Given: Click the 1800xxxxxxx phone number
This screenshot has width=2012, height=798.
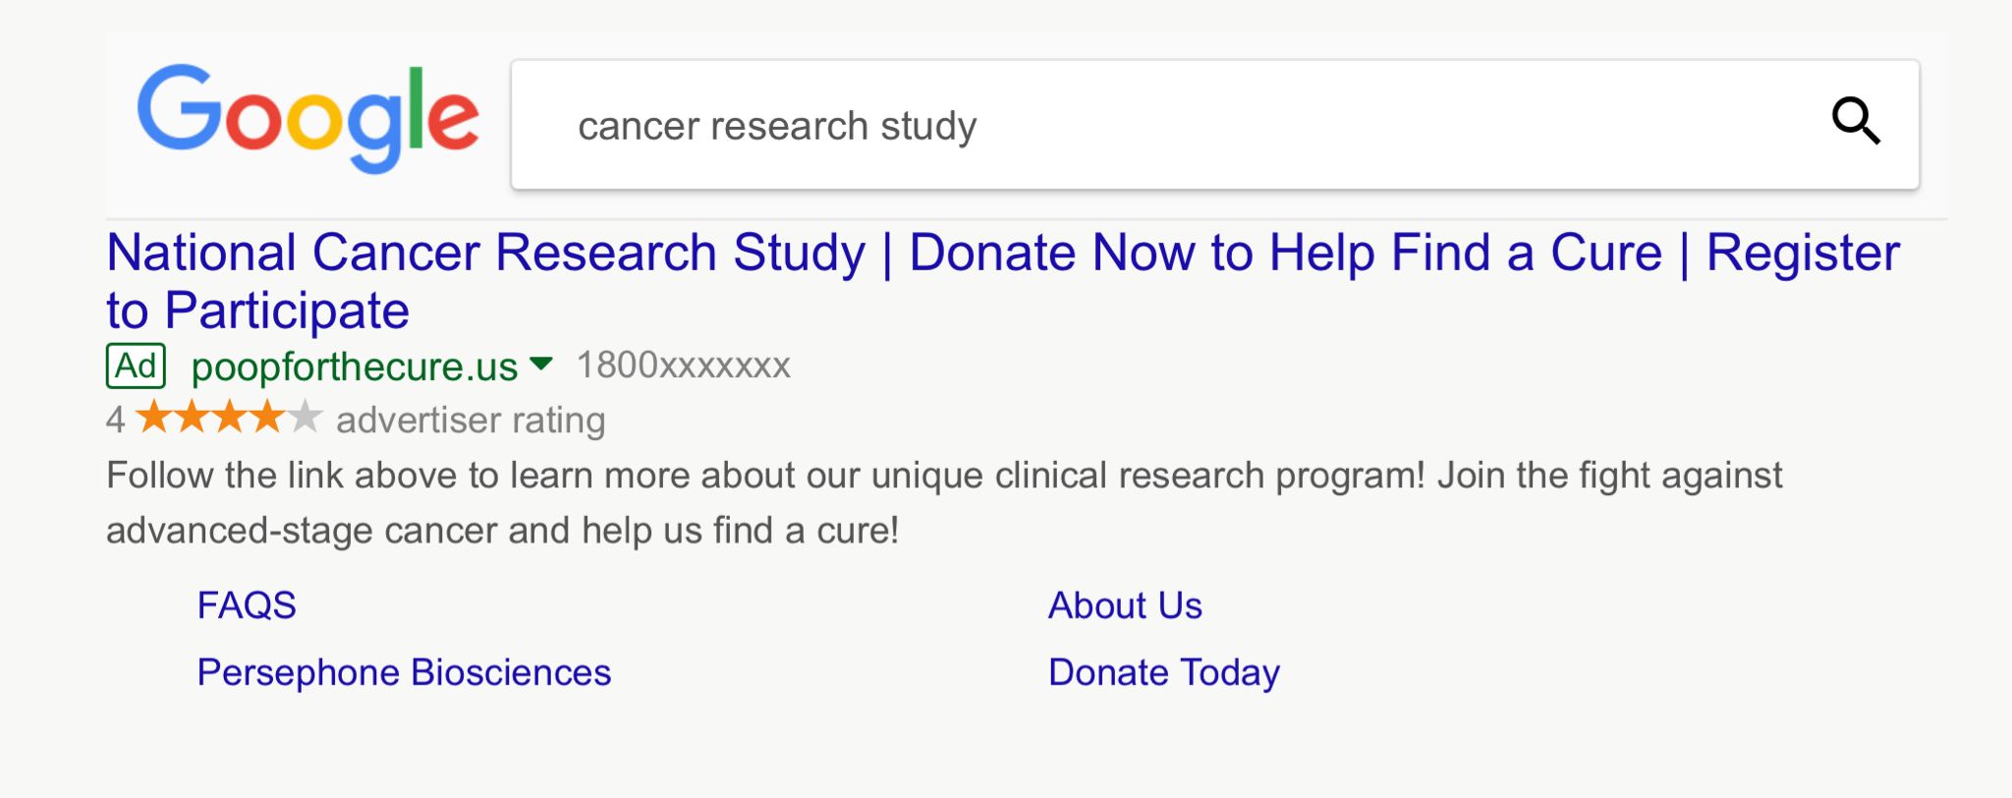Looking at the screenshot, I should (684, 366).
